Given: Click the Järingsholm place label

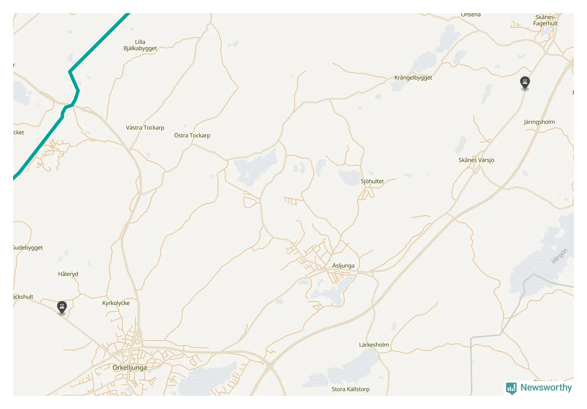Looking at the screenshot, I should [x=539, y=122].
